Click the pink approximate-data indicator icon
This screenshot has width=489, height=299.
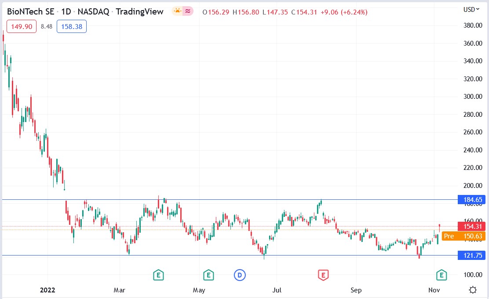pos(188,11)
